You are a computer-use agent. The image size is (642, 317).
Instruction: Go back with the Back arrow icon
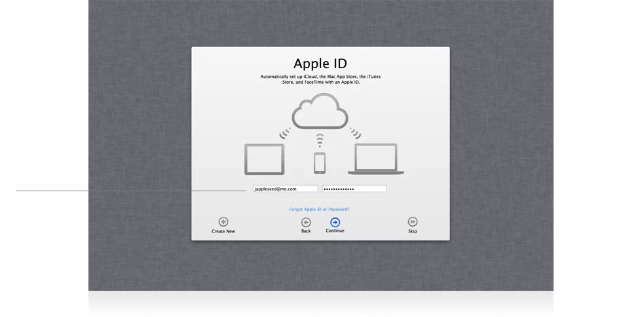(x=306, y=223)
